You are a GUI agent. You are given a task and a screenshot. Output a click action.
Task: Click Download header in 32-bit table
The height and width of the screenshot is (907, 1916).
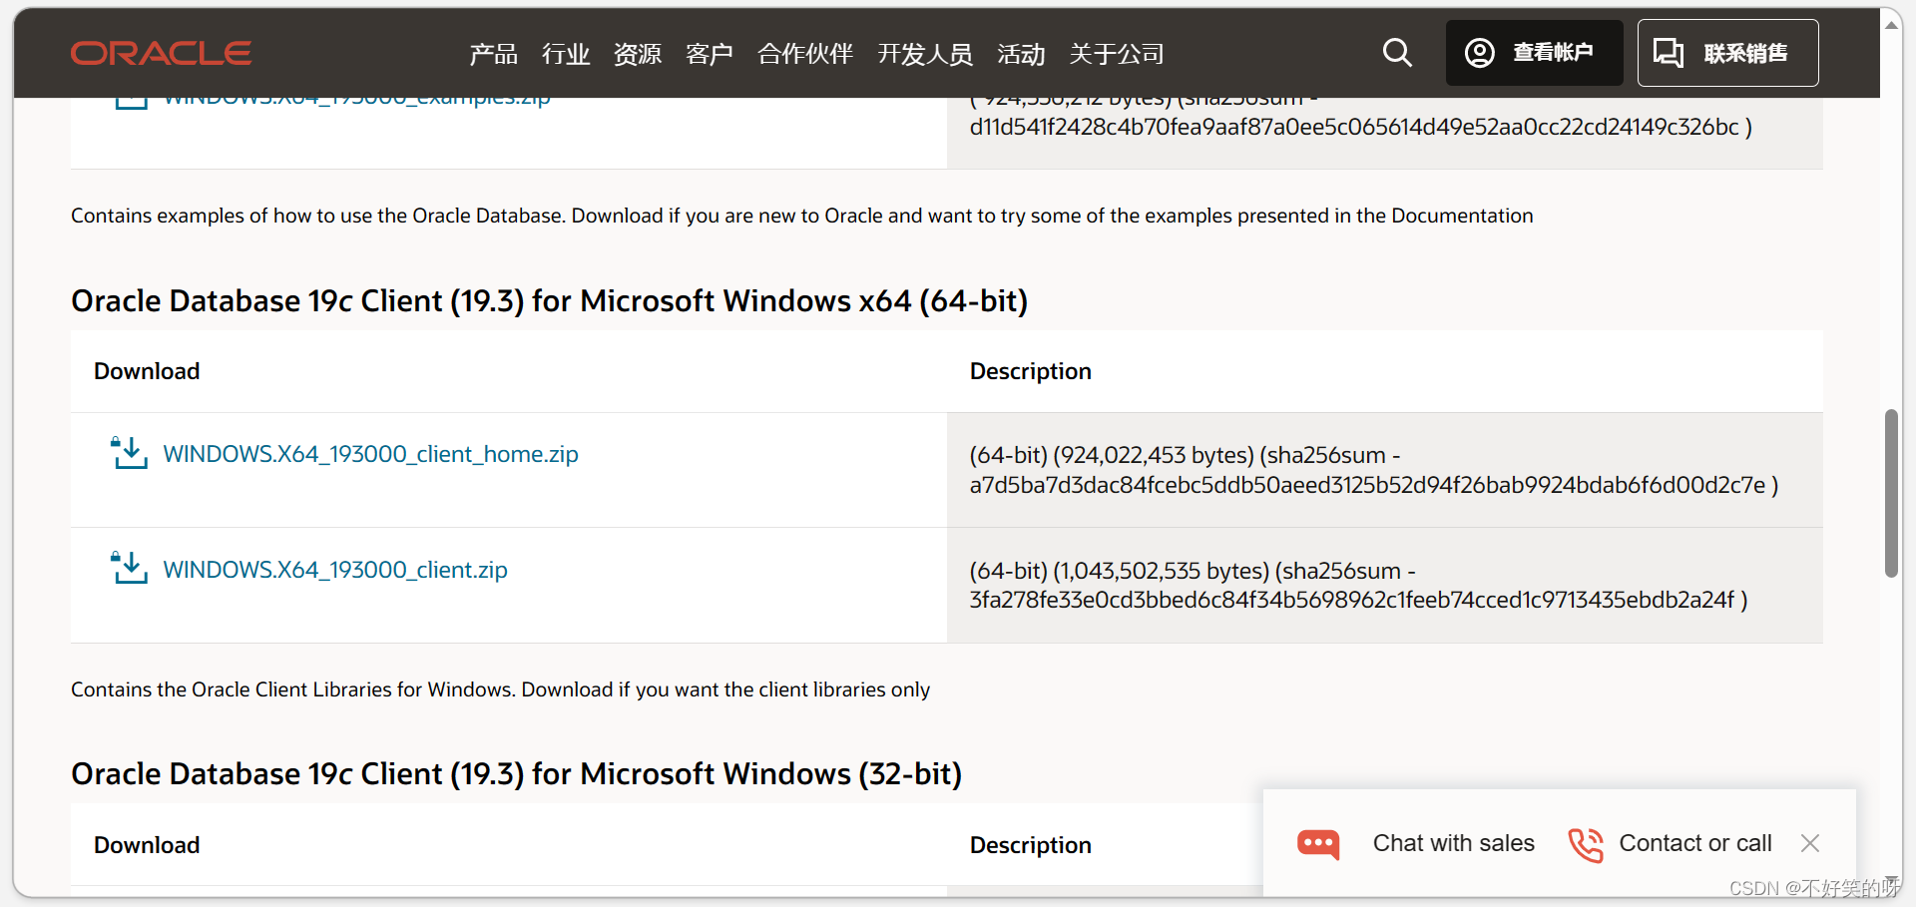(x=147, y=845)
